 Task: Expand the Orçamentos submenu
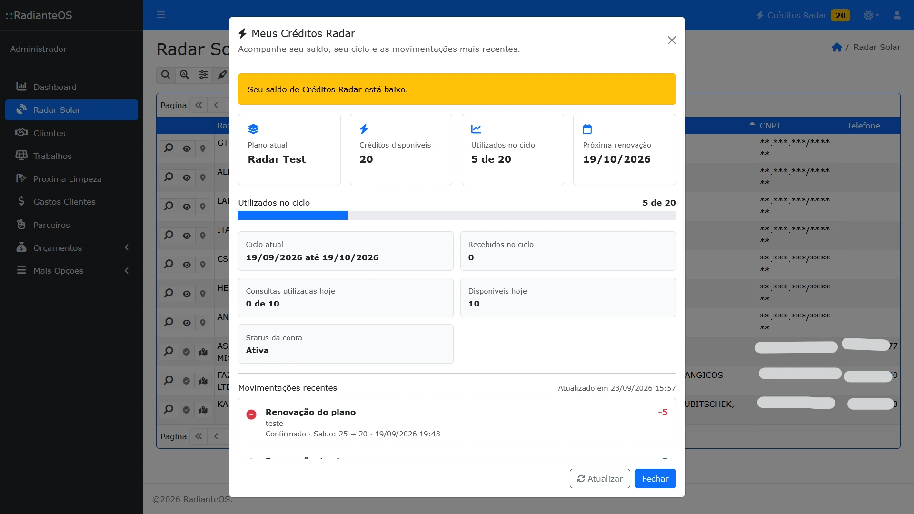click(x=71, y=247)
